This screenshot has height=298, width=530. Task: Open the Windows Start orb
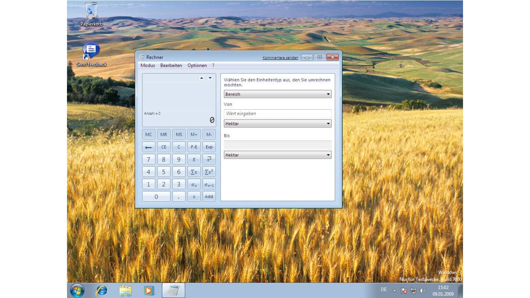77,290
